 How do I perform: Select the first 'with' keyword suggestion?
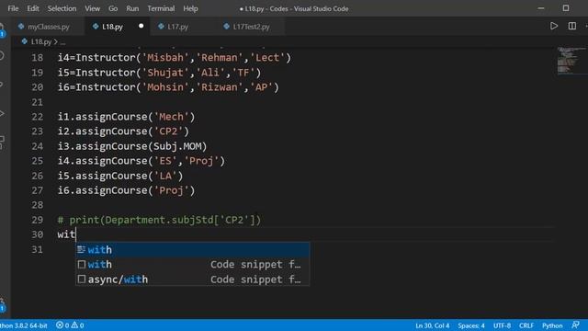pos(193,250)
